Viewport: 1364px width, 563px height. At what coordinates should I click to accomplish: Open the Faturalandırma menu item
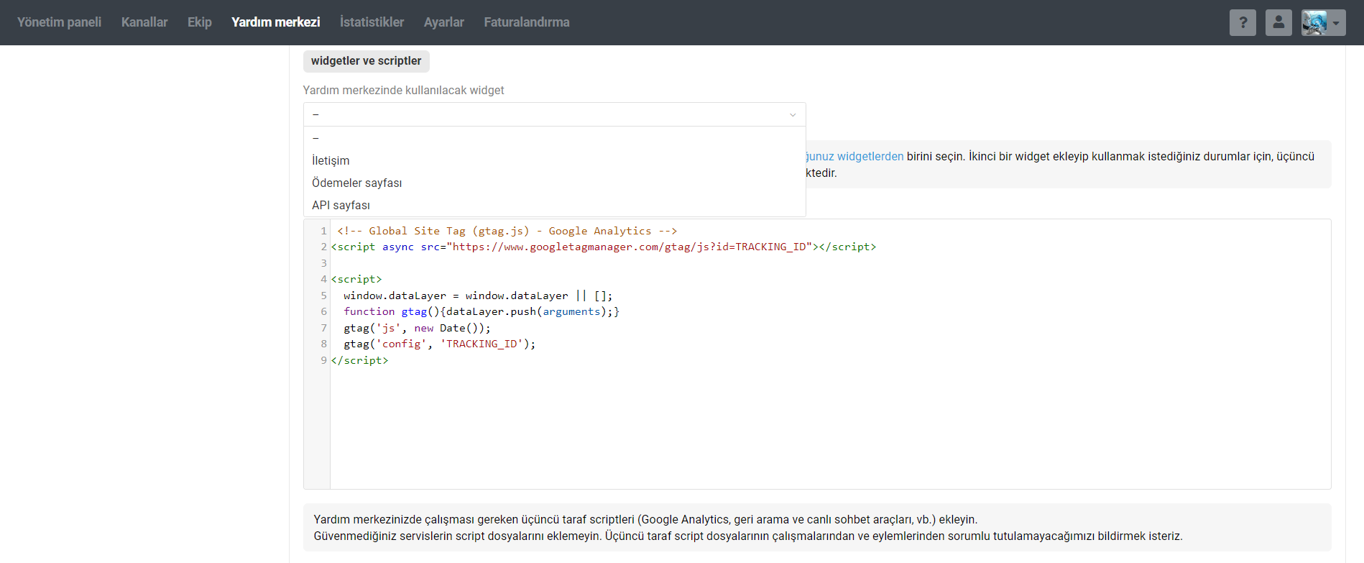pos(527,22)
